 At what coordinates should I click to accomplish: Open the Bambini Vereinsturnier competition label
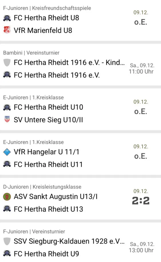[31, 53]
